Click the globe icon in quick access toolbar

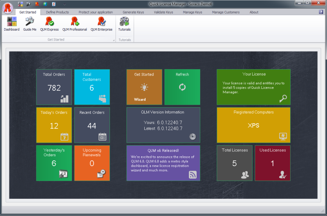pyautogui.click(x=45, y=4)
